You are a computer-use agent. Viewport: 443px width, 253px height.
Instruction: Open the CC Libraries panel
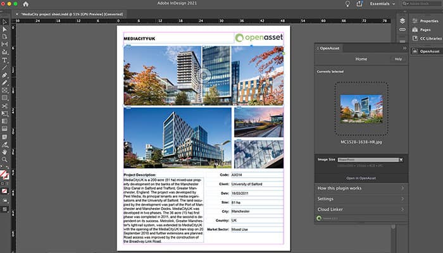click(426, 39)
